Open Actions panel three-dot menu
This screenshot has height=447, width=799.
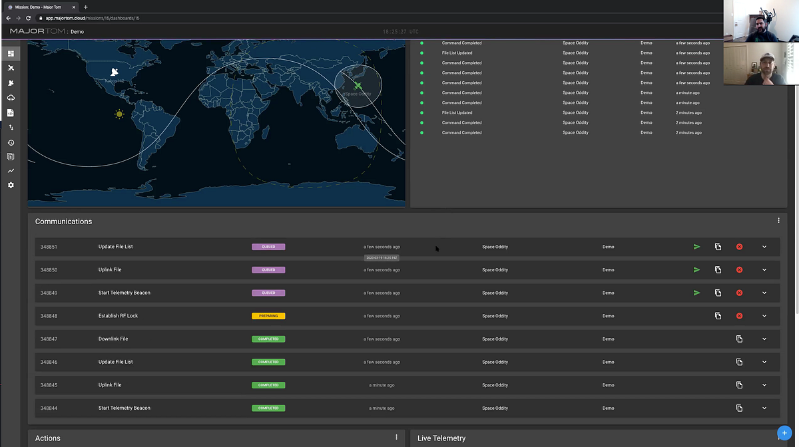point(396,437)
